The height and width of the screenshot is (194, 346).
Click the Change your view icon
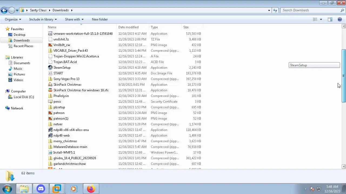315,19
